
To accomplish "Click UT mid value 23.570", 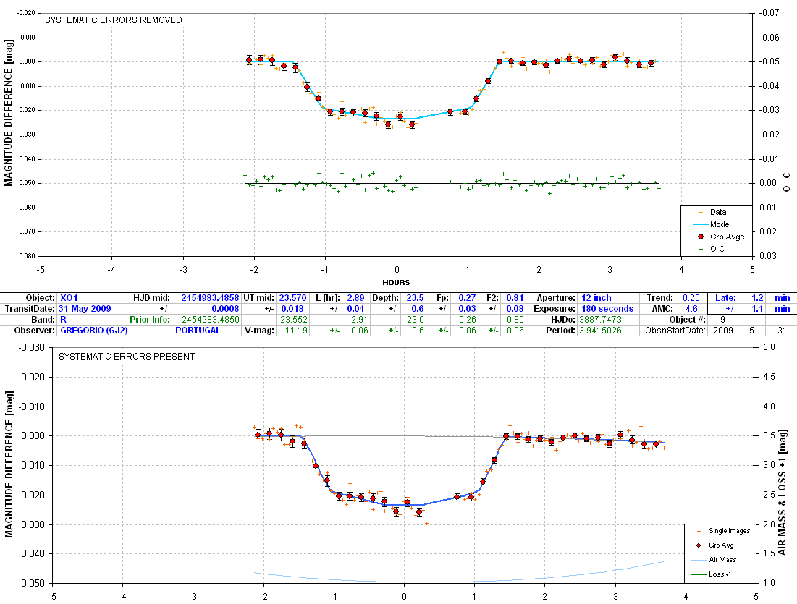I will click(292, 298).
